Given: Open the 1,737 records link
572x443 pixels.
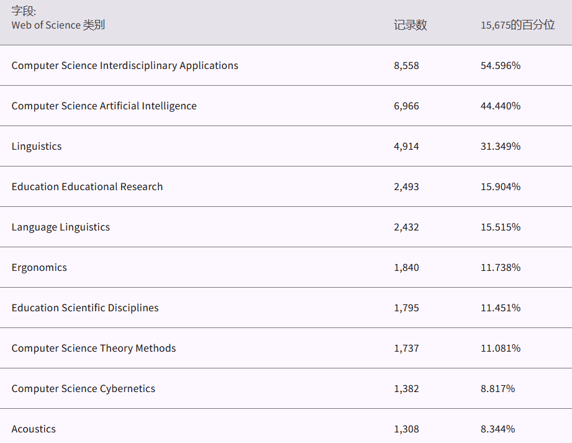Looking at the screenshot, I should point(406,348).
